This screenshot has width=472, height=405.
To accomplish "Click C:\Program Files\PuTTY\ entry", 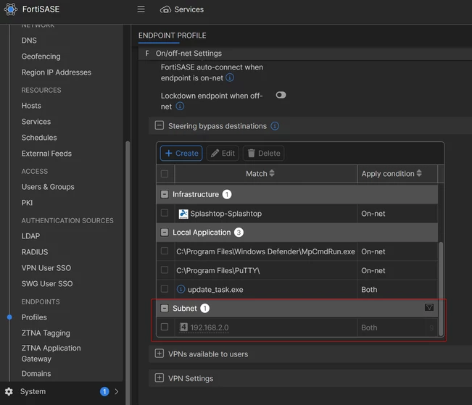I will point(218,270).
